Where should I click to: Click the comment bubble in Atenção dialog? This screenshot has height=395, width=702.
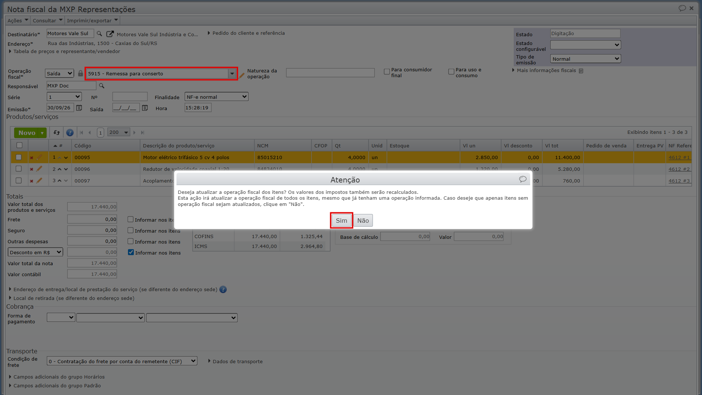pyautogui.click(x=522, y=179)
